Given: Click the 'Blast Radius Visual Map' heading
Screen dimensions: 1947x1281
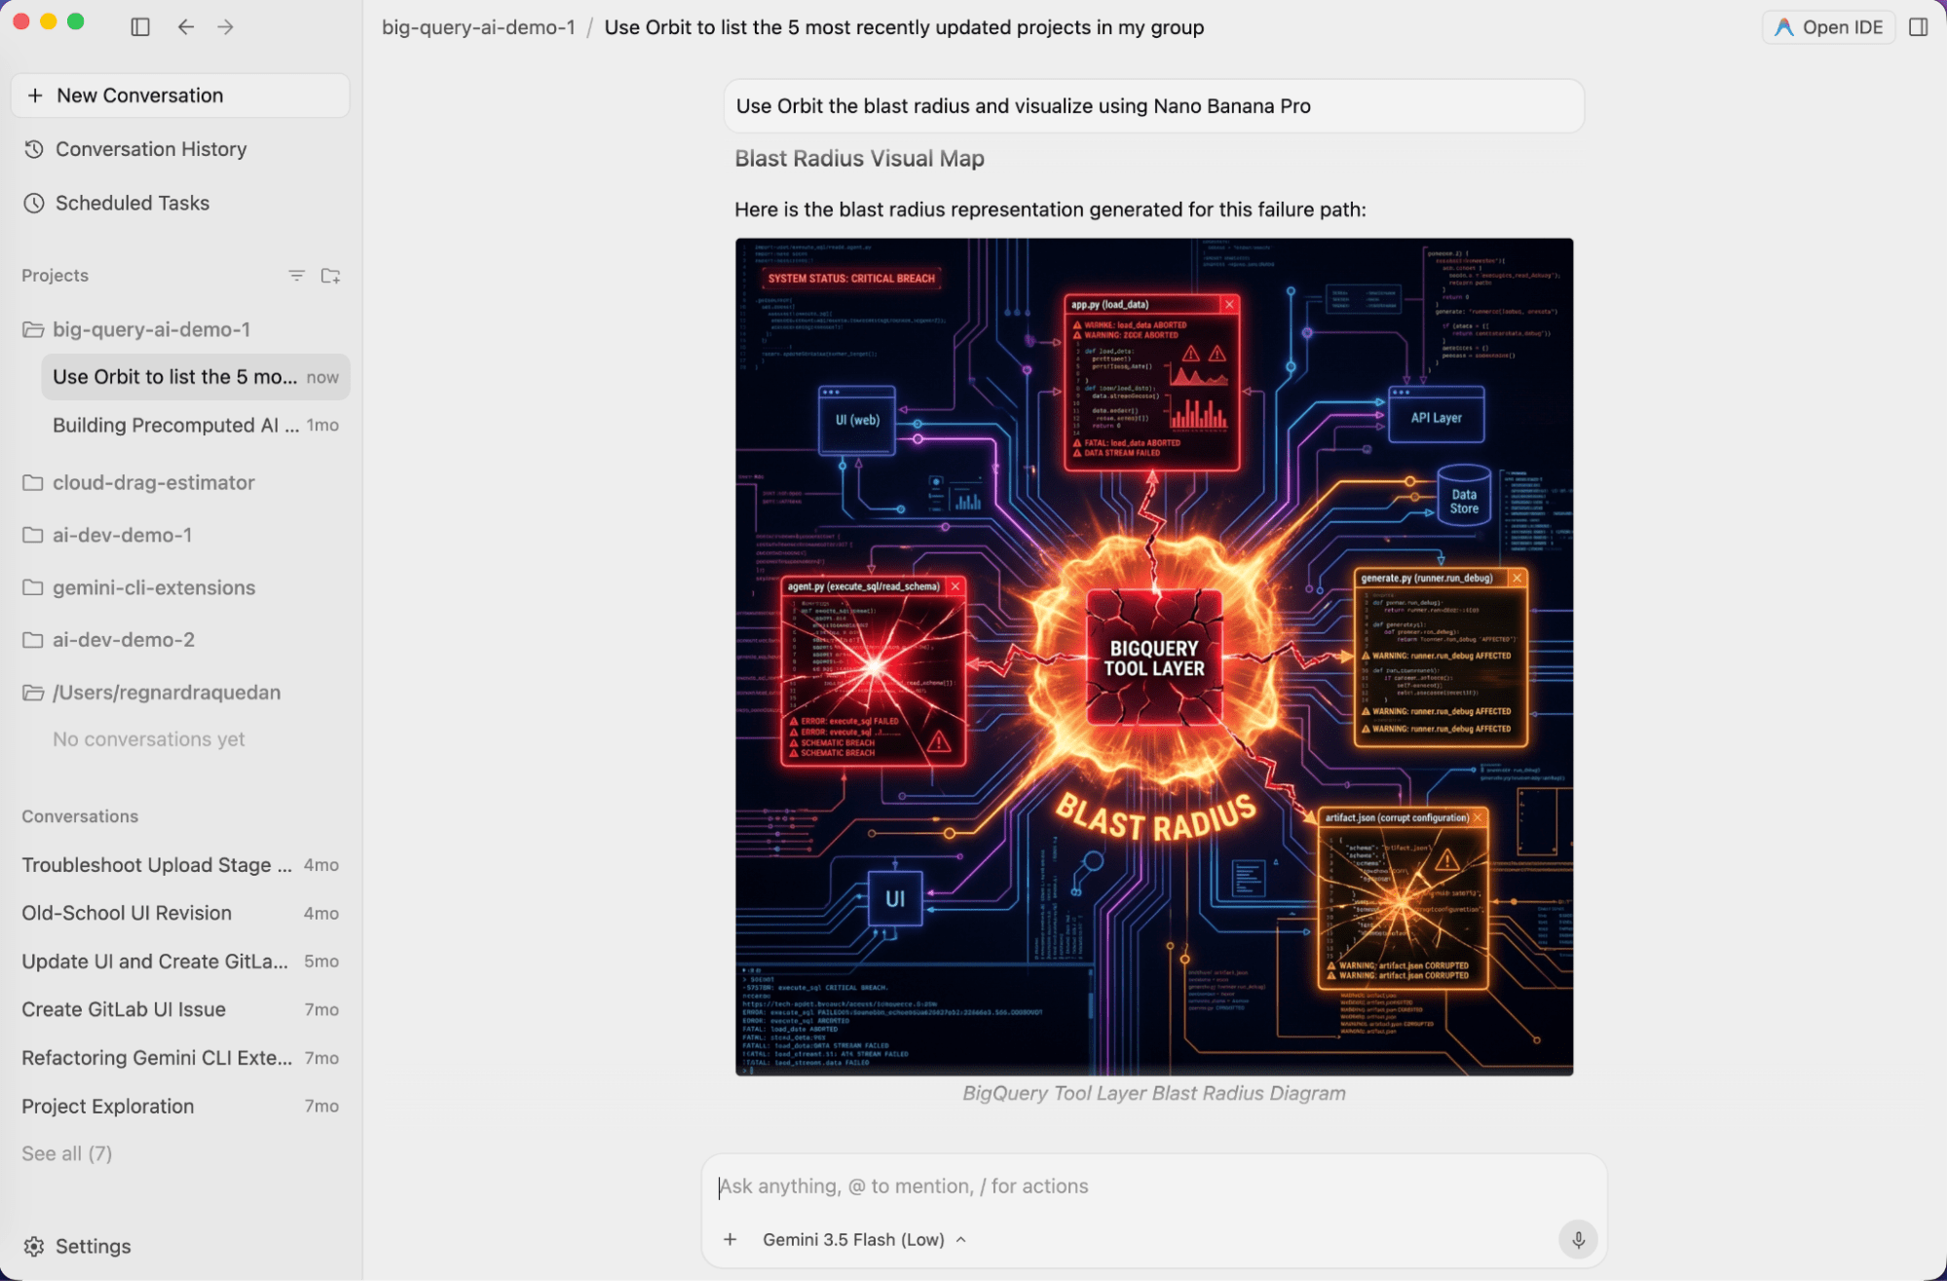Looking at the screenshot, I should tap(859, 158).
